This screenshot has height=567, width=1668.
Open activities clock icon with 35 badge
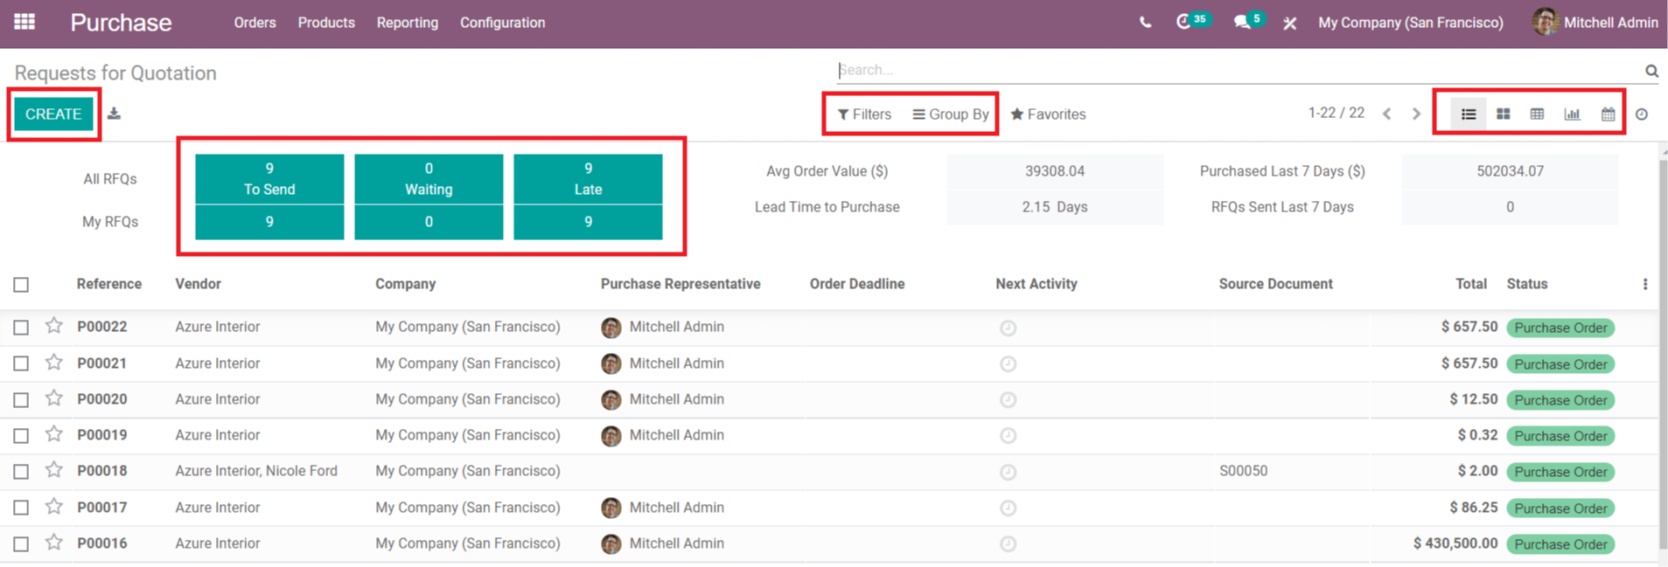click(1192, 21)
